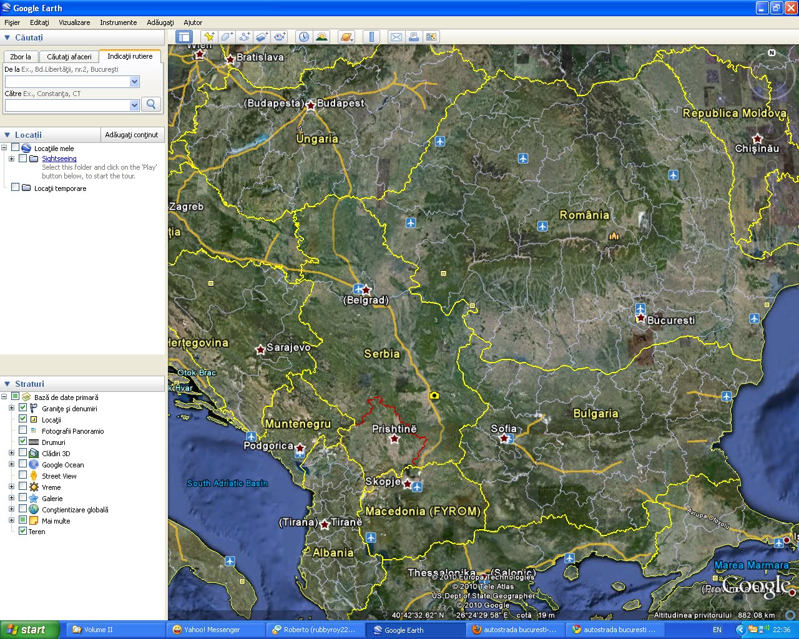
Task: Switch to the Căutați afaceri tab
Action: click(x=69, y=57)
